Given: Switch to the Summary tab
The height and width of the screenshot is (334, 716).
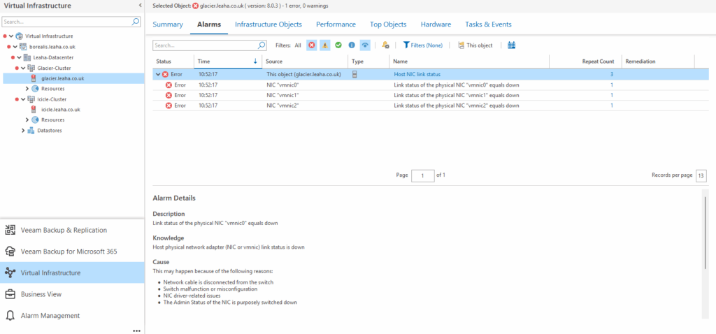Looking at the screenshot, I should [x=168, y=24].
